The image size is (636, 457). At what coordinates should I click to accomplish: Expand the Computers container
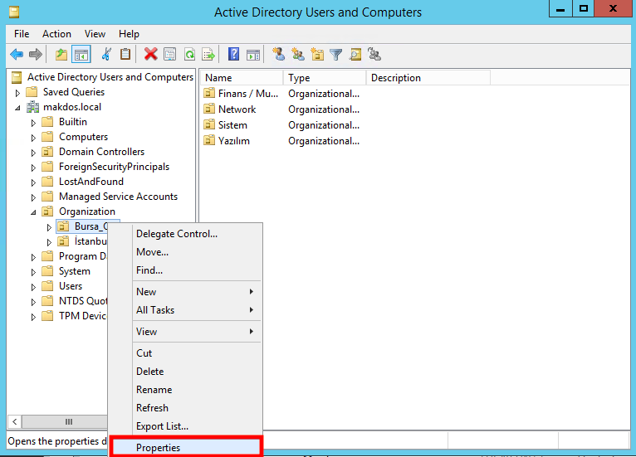coord(33,138)
